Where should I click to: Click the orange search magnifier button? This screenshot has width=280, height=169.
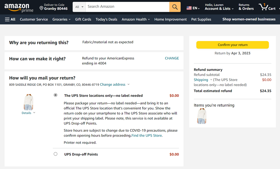point(175,7)
